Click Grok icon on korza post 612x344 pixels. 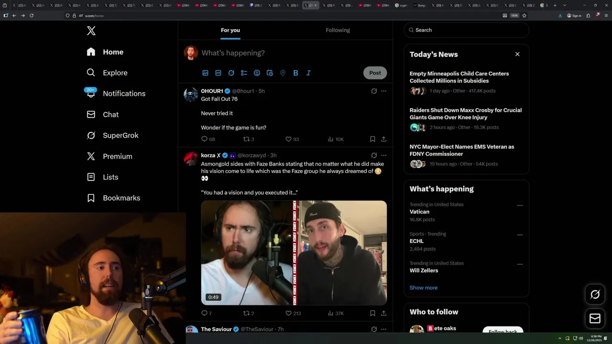[374, 155]
